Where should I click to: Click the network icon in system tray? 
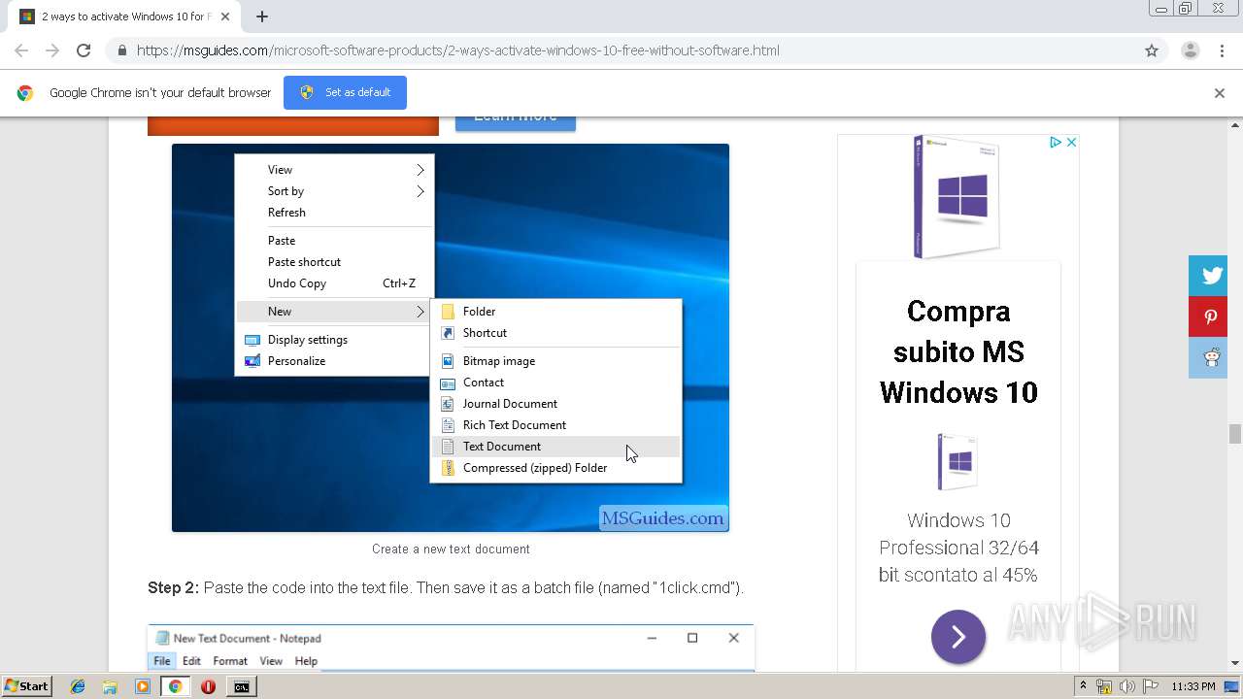coord(1104,686)
